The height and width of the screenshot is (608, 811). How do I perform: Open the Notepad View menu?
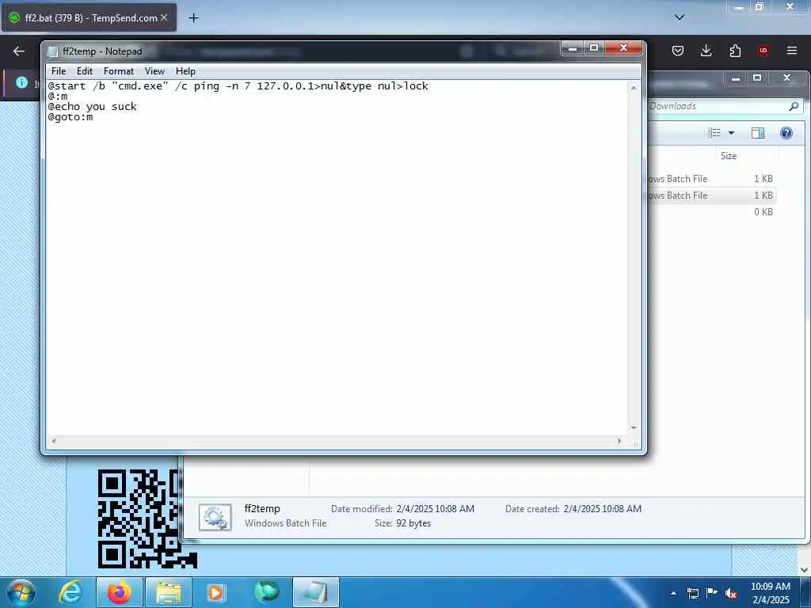pos(154,71)
